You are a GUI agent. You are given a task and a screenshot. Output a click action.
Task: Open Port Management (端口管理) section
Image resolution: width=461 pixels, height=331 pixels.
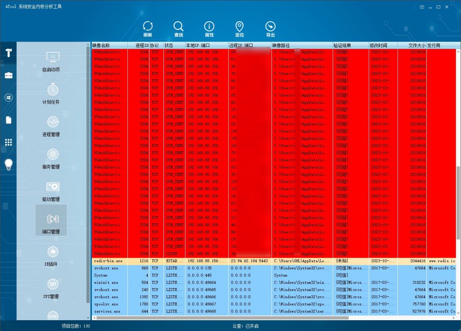(51, 220)
